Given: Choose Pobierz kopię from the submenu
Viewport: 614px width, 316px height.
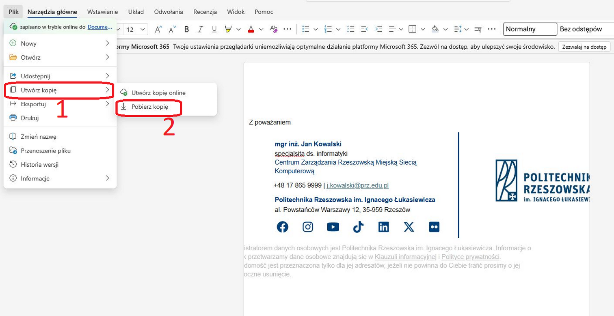Looking at the screenshot, I should (x=166, y=107).
